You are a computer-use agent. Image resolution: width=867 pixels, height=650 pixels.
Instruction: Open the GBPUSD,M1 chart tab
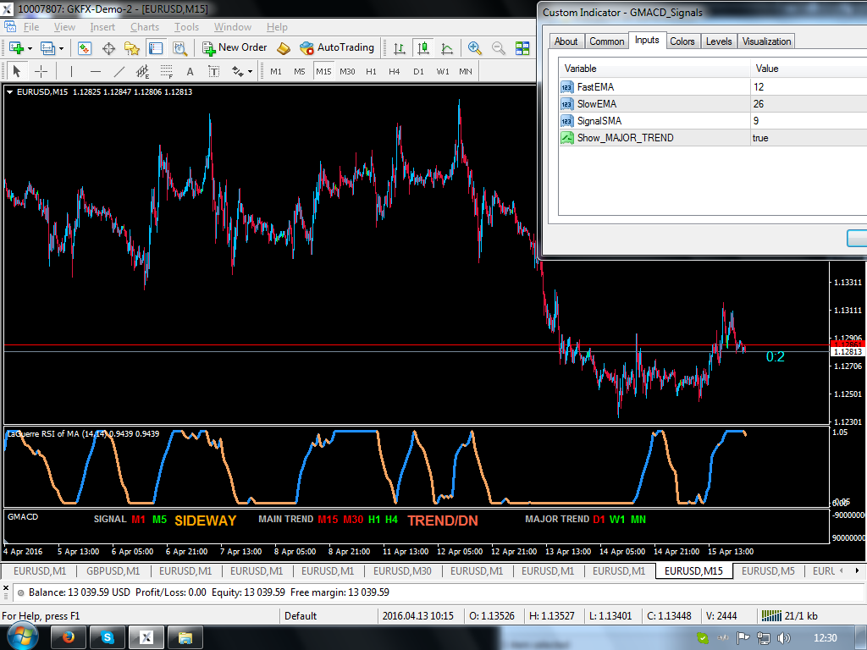[113, 571]
